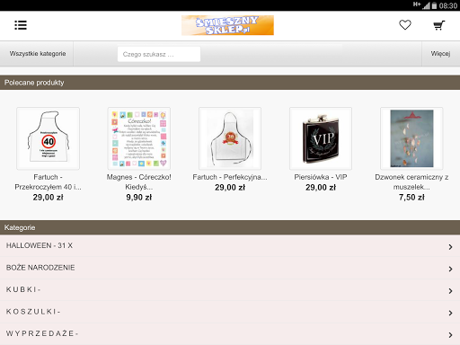Tap the battery status icon
The height and width of the screenshot is (345, 460).
point(434,5)
